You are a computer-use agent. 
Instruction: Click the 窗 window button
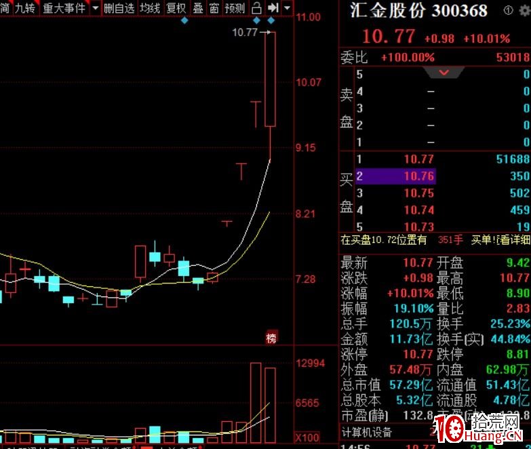[x=214, y=7]
